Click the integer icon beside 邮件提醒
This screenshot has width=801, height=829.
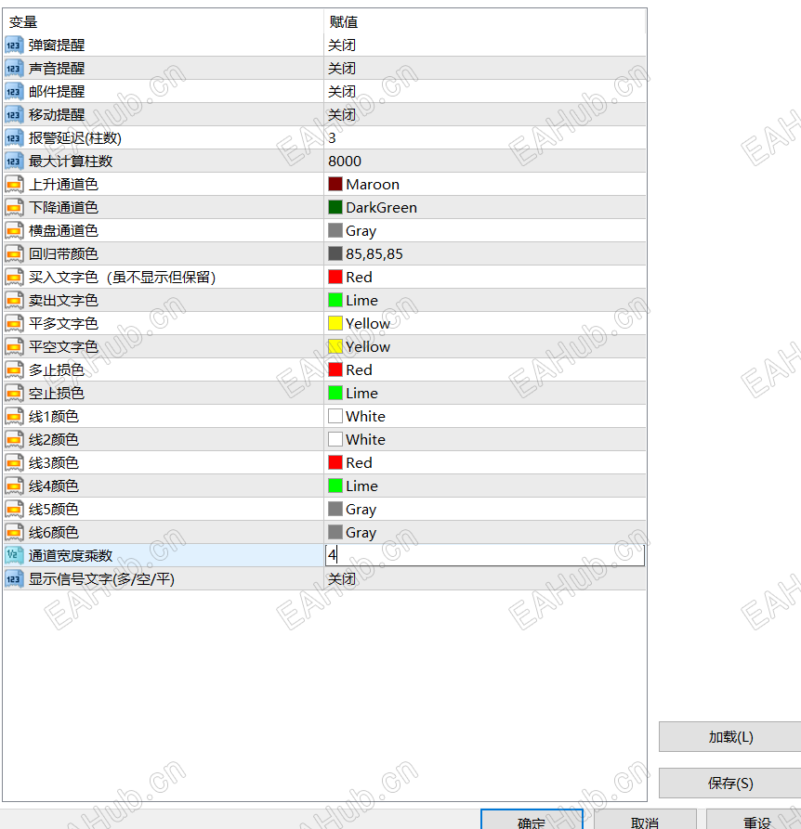[x=14, y=92]
